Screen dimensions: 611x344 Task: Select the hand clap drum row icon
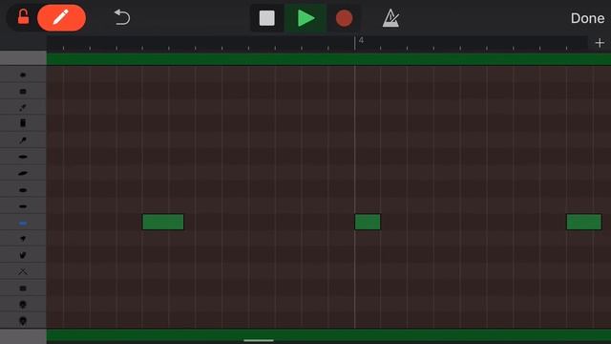pyautogui.click(x=23, y=255)
